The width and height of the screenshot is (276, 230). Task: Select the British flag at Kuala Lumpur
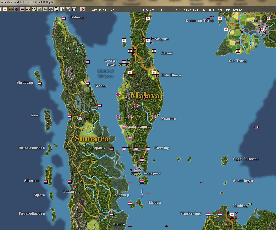[x=124, y=127]
